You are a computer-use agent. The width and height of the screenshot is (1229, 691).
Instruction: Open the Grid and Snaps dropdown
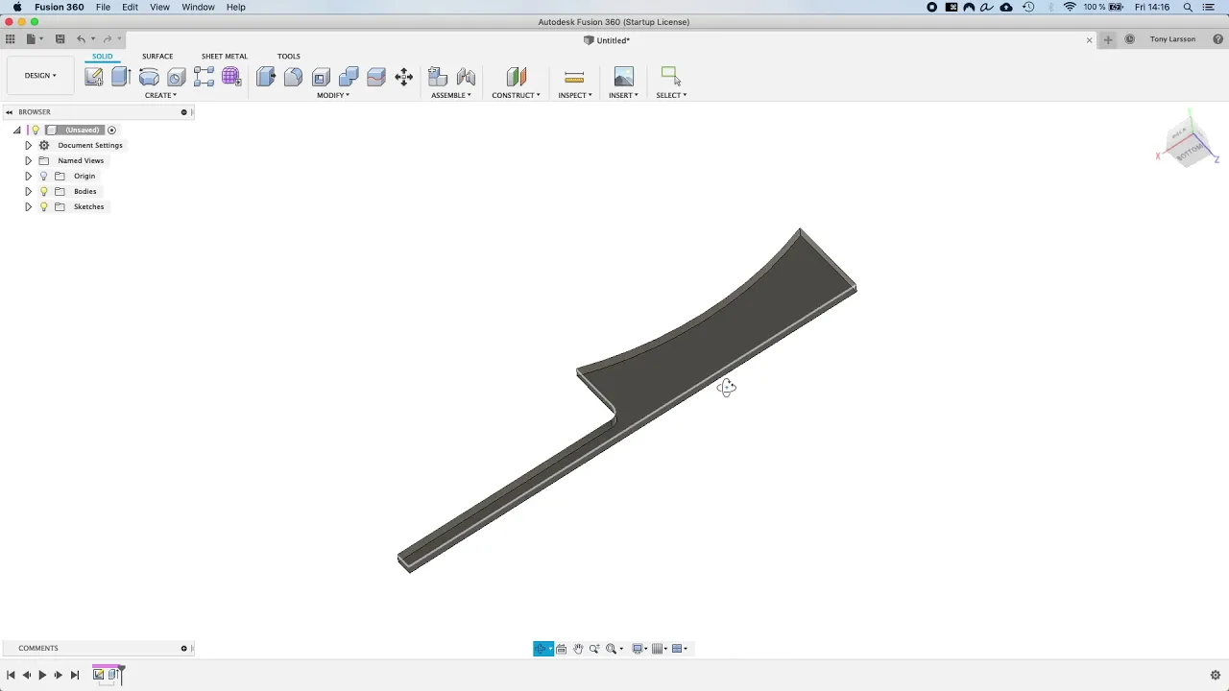pyautogui.click(x=660, y=649)
